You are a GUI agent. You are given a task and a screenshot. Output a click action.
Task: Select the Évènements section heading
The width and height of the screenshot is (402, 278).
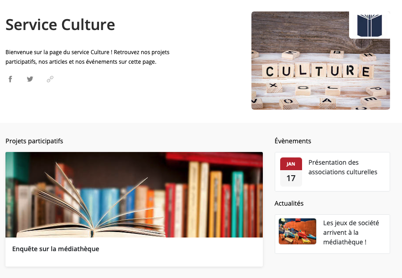pyautogui.click(x=293, y=141)
